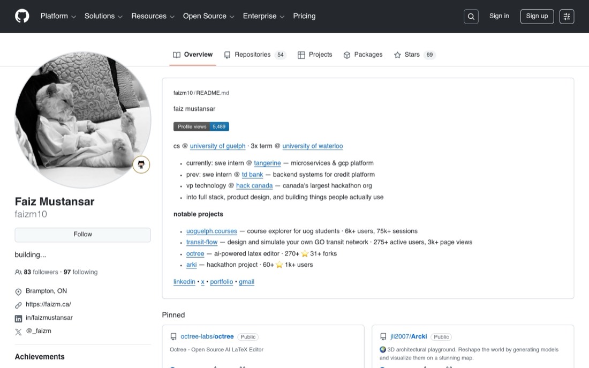Switch to the Repositories tab

pyautogui.click(x=255, y=55)
